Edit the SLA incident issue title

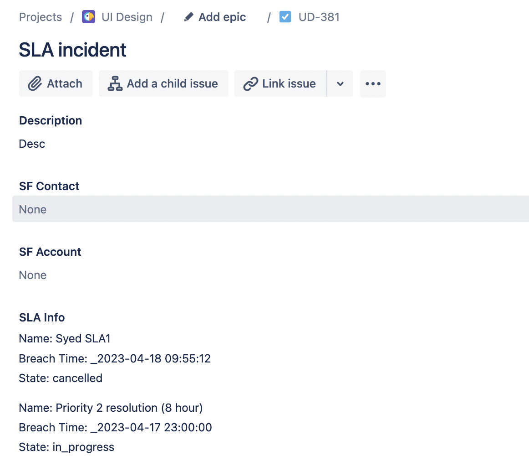tap(72, 49)
